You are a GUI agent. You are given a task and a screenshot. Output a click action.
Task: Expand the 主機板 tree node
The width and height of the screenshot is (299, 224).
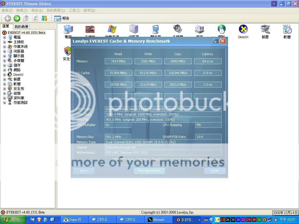point(4,42)
